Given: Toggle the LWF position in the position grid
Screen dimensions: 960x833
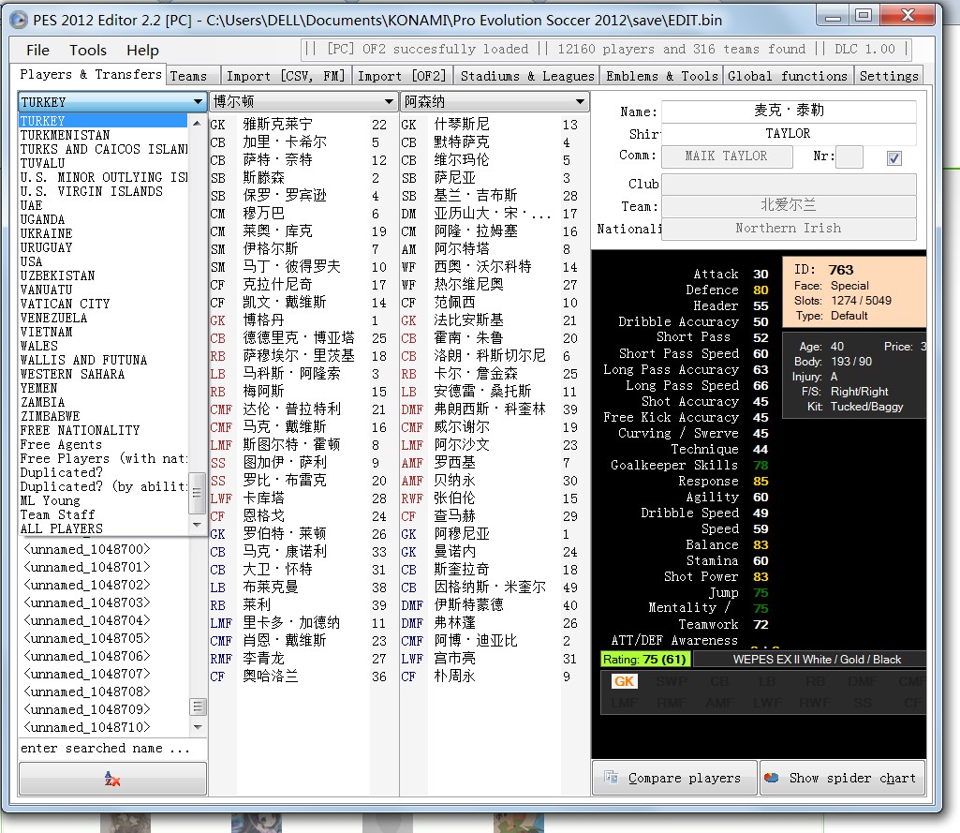Looking at the screenshot, I should [x=767, y=703].
